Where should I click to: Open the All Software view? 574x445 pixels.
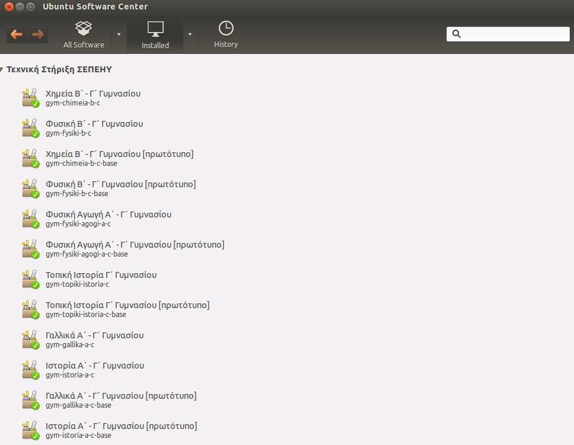pos(84,35)
